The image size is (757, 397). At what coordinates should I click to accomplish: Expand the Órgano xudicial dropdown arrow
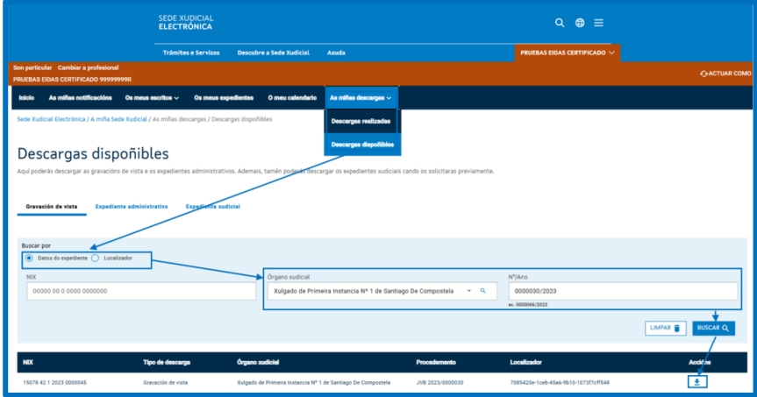(x=468, y=290)
